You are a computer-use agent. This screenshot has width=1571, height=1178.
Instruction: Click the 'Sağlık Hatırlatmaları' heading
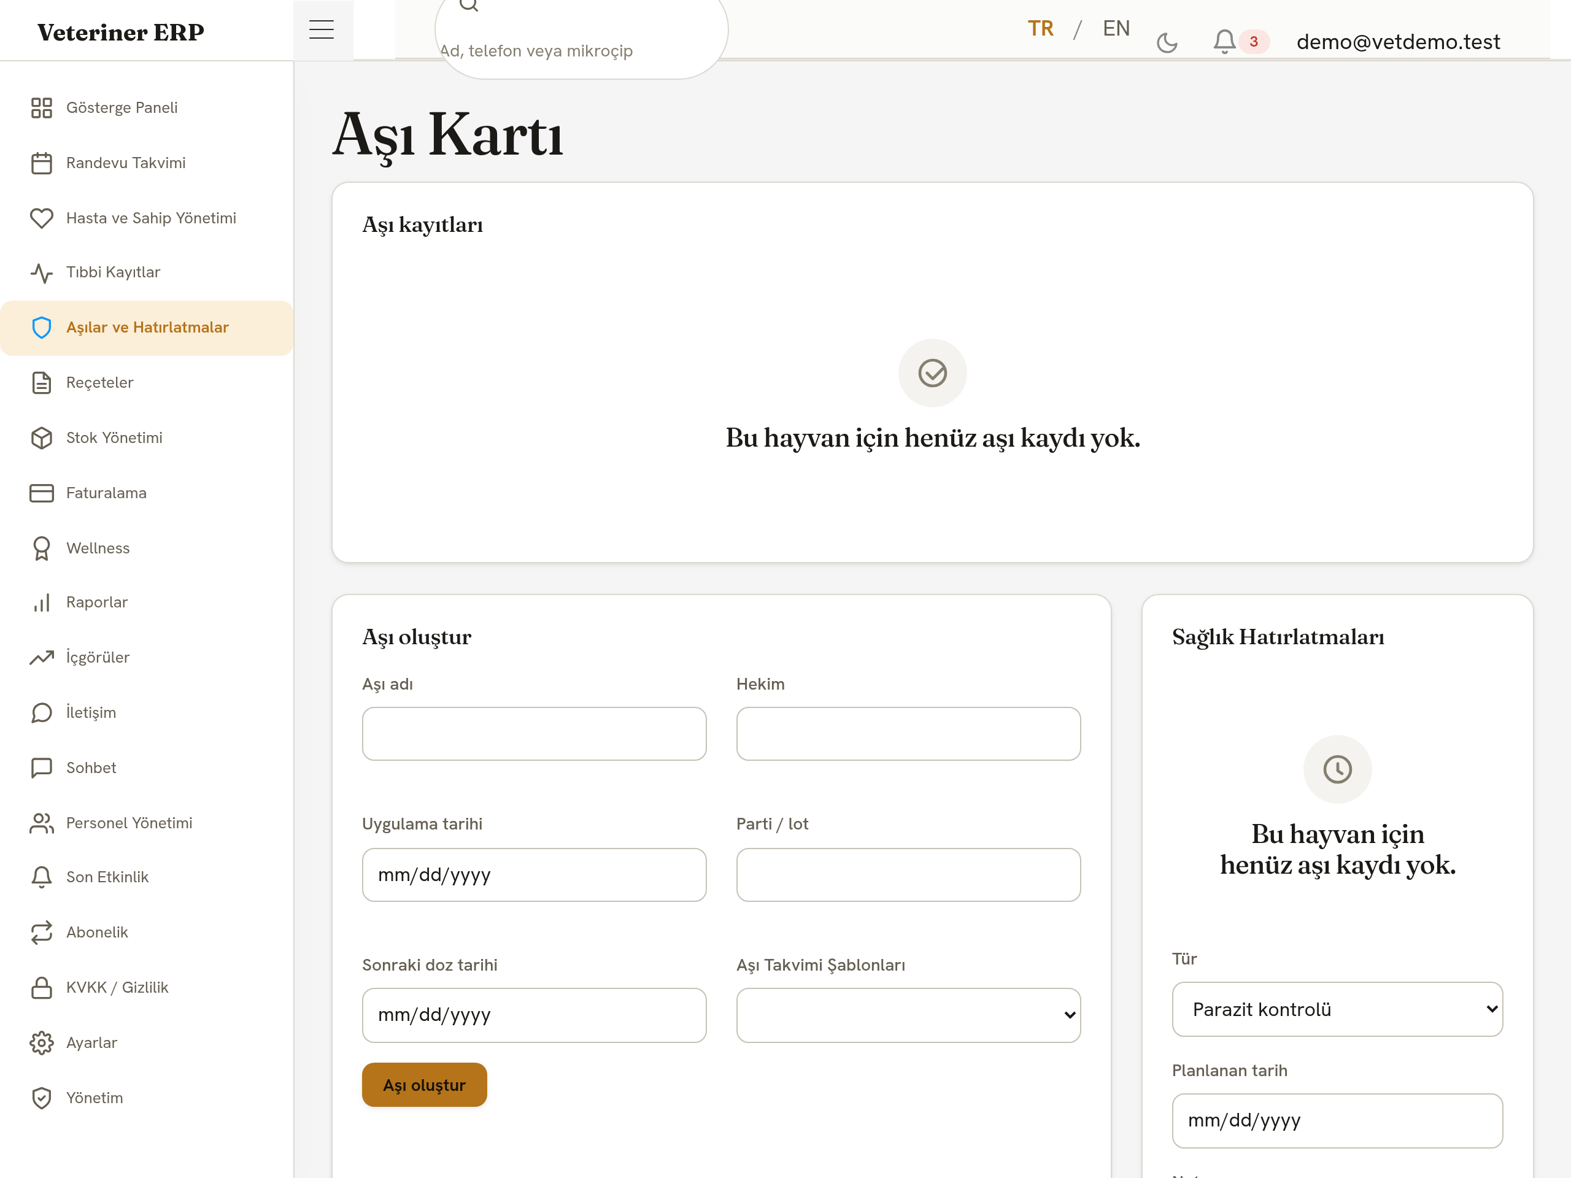(1278, 637)
